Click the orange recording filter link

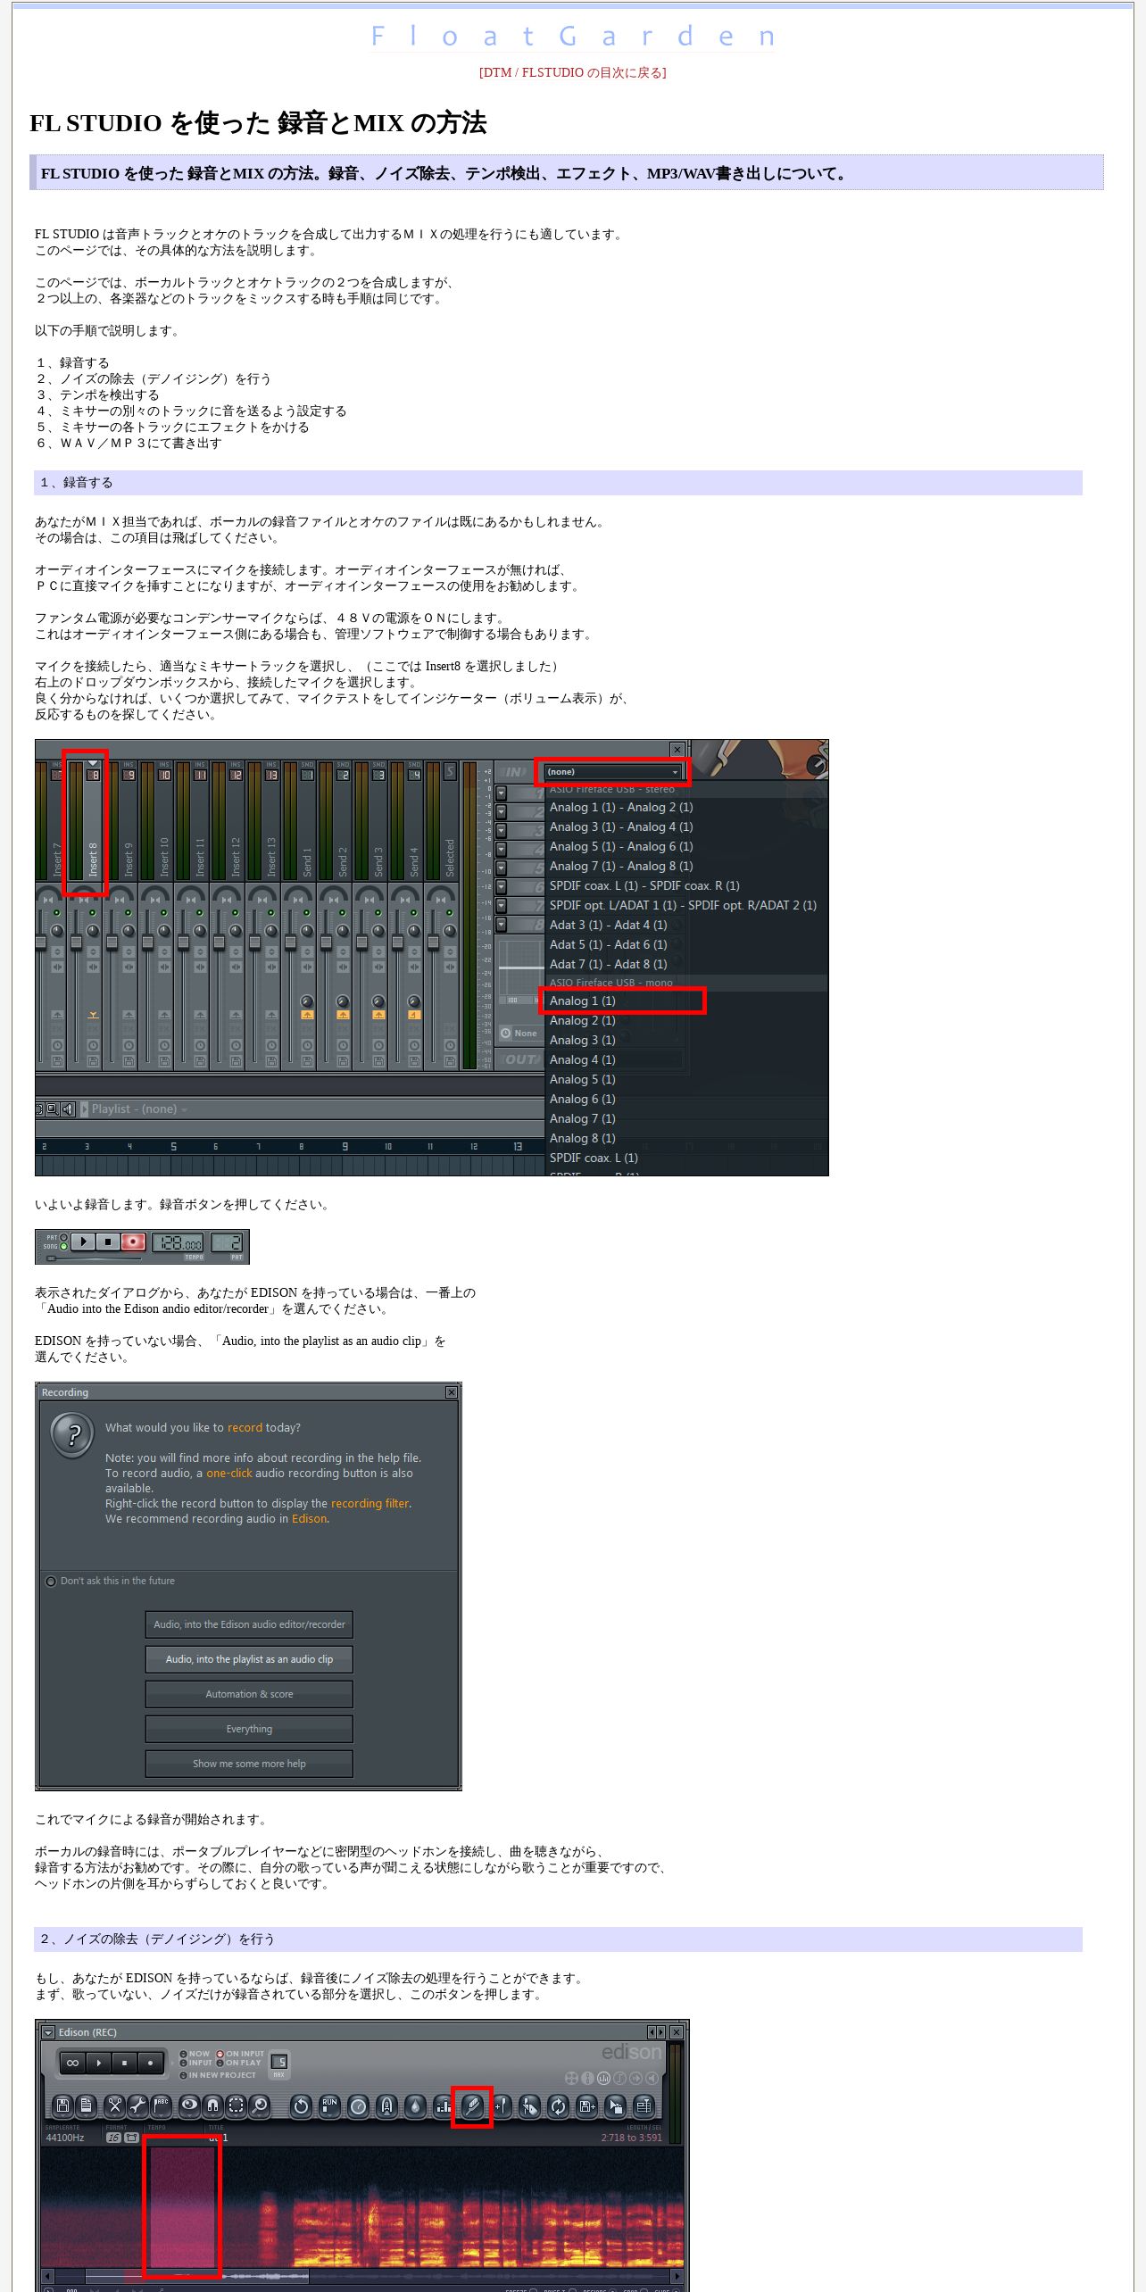(x=370, y=1504)
